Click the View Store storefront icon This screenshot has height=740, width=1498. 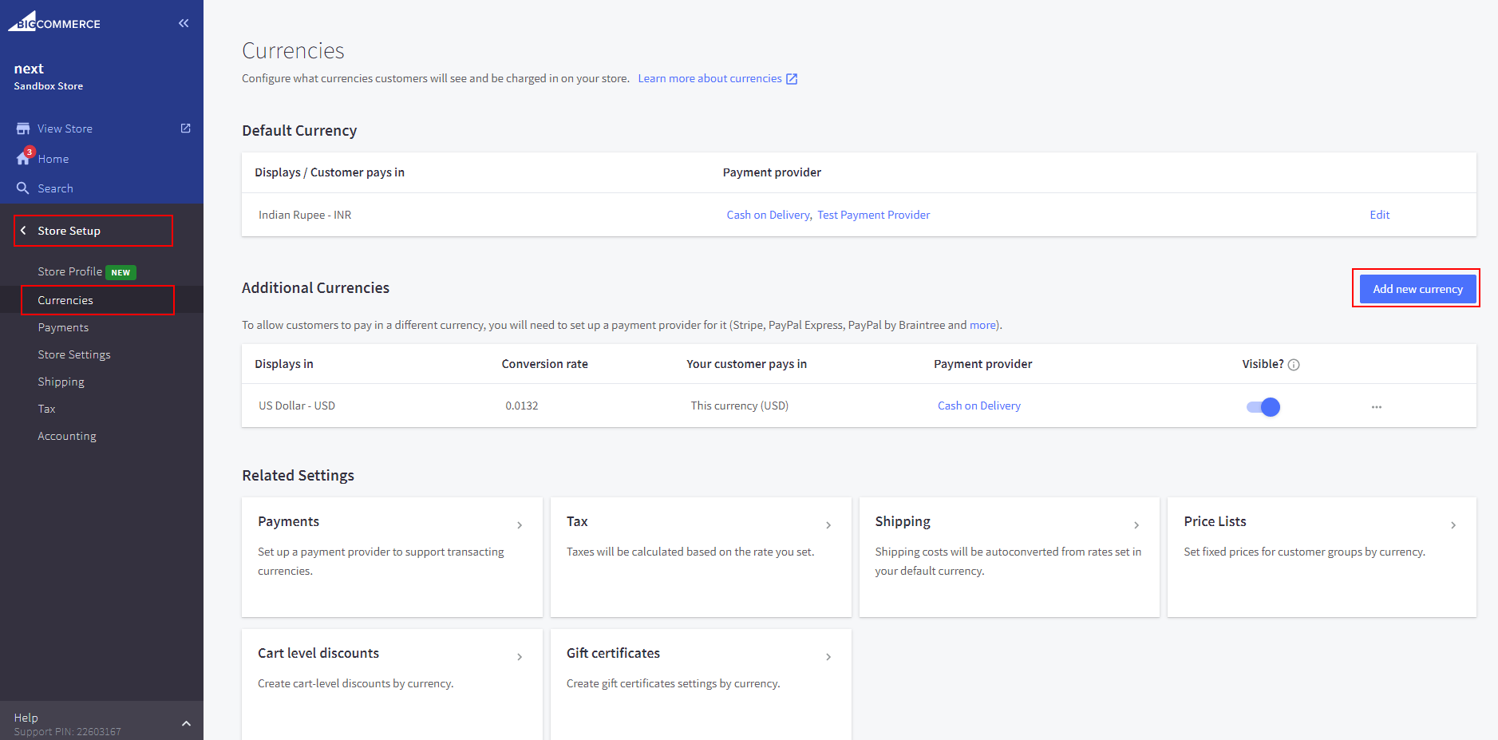[23, 129]
